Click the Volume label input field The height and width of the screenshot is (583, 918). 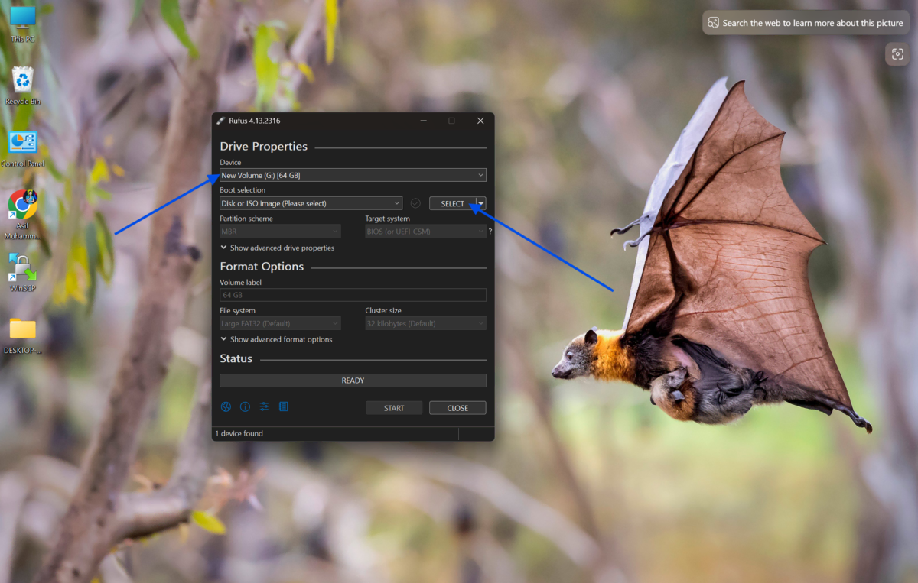pyautogui.click(x=353, y=295)
